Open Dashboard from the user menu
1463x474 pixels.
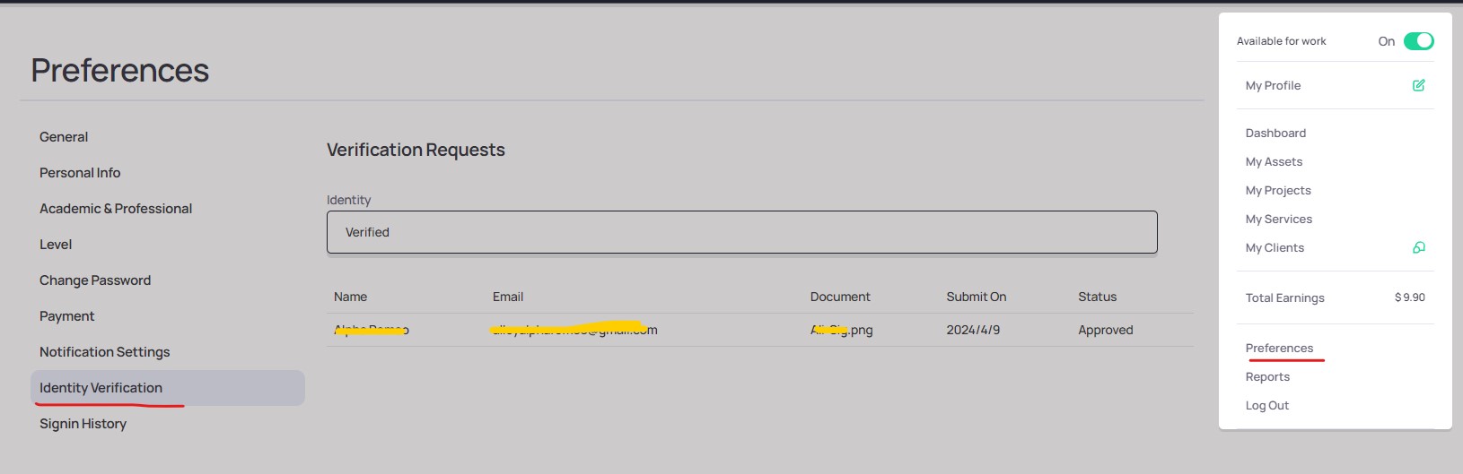point(1275,133)
